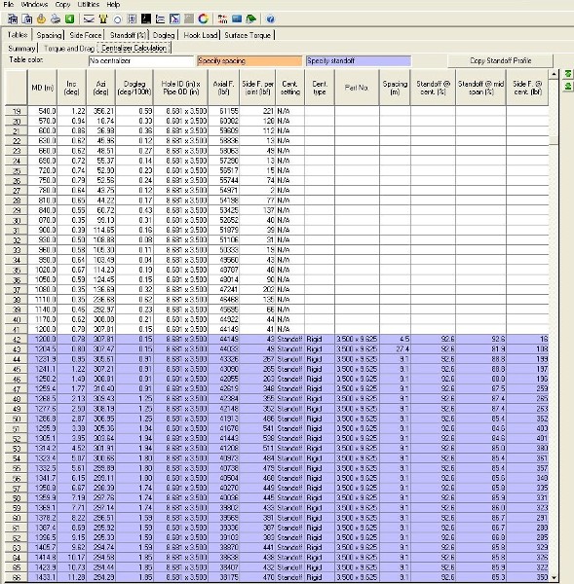This screenshot has width=574, height=584.
Task: Switch to the Surface Torque tab
Action: 248,35
